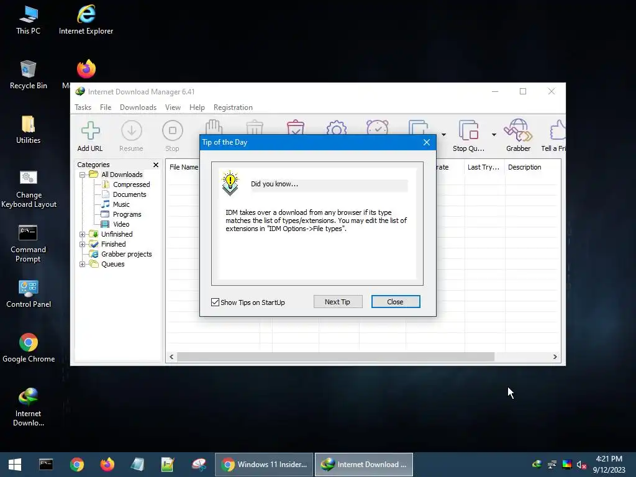Collapse the All Downloads tree node

[x=83, y=175]
